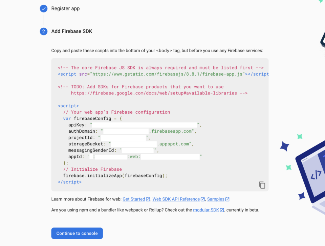Open the Web SDK API Reference link
The height and width of the screenshot is (246, 325).
point(175,199)
